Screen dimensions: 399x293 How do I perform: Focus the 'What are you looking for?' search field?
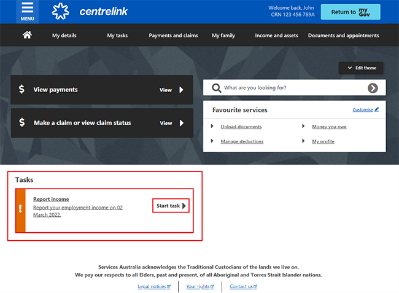click(294, 88)
